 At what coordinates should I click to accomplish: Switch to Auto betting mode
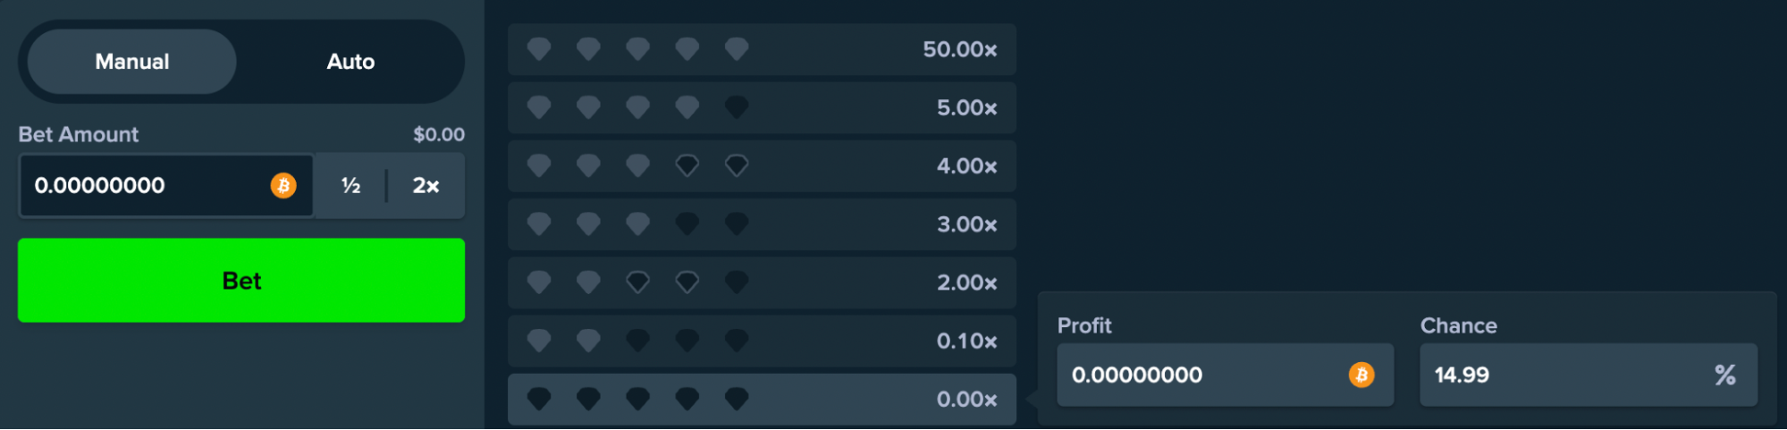pyautogui.click(x=350, y=62)
